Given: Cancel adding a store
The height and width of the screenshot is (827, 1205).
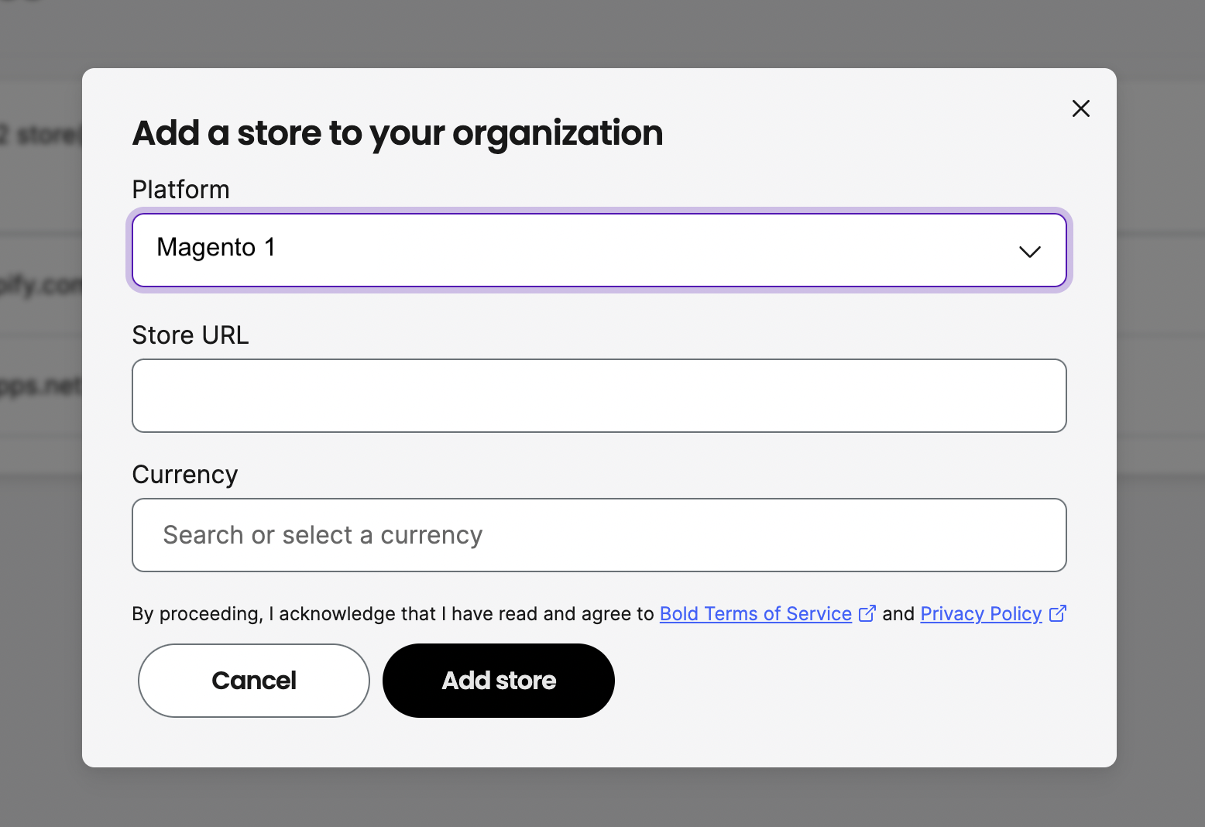Looking at the screenshot, I should pyautogui.click(x=253, y=681).
